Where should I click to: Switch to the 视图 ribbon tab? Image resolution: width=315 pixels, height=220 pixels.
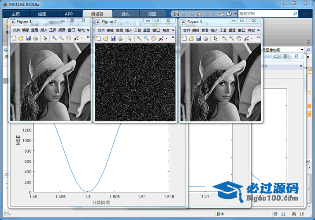(x=152, y=14)
